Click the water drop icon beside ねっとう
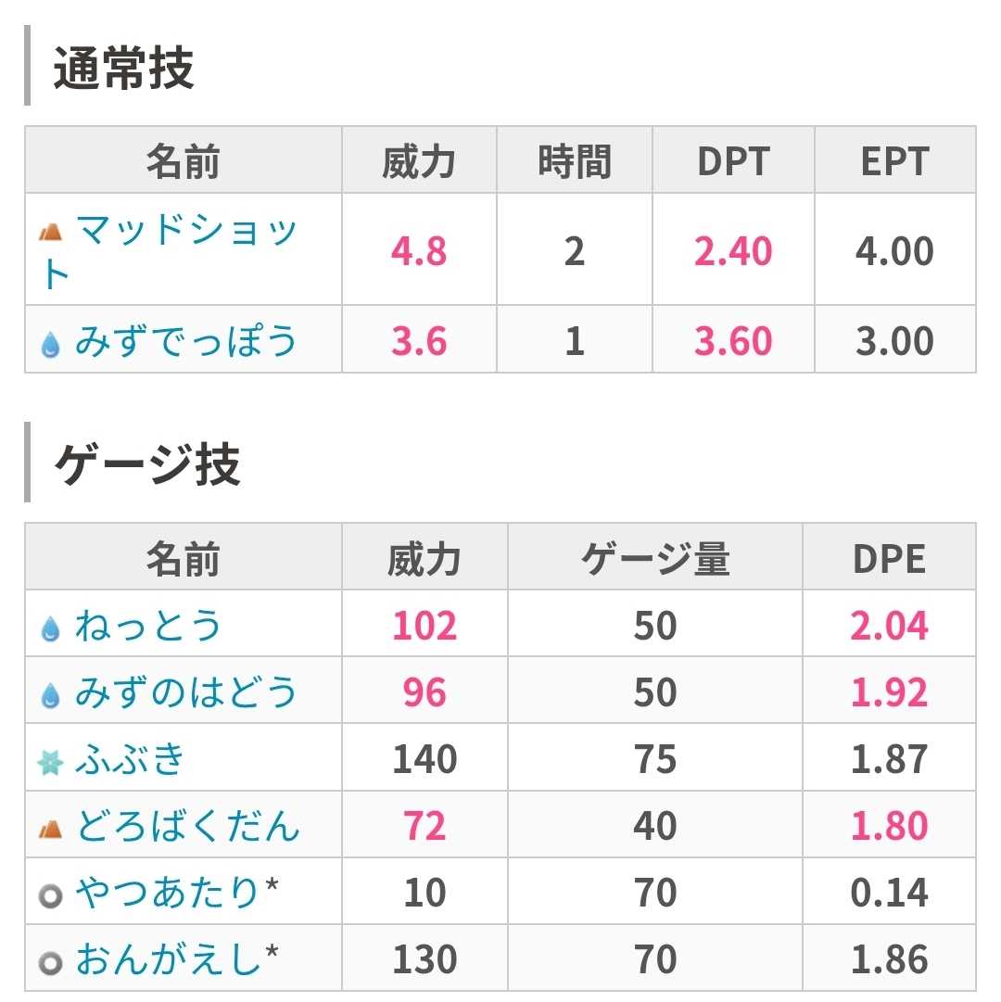 [50, 628]
